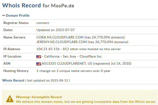Click 'Updated on 2023-07-07' text

pos(55,30)
